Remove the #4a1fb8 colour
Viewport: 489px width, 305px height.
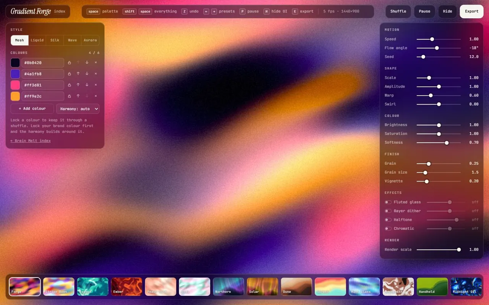(96, 74)
